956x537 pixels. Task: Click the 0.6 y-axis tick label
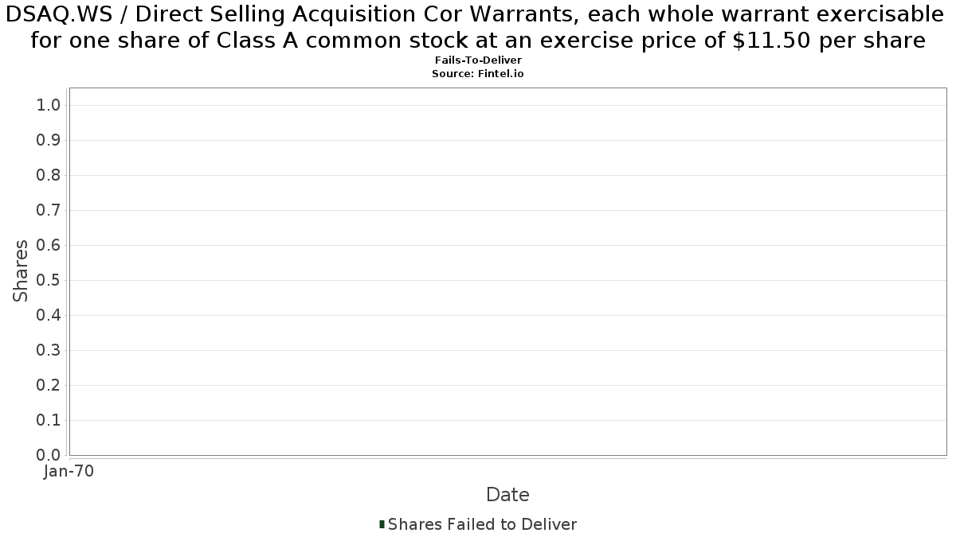pyautogui.click(x=49, y=246)
